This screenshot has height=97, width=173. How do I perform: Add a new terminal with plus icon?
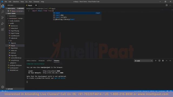[156, 61]
